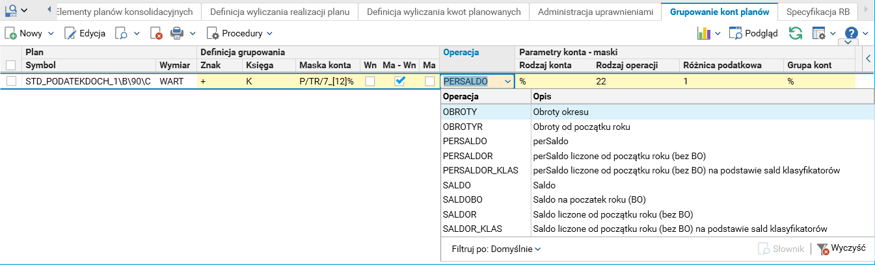The width and height of the screenshot is (875, 265).
Task: Click the Podgląd button
Action: click(x=753, y=33)
